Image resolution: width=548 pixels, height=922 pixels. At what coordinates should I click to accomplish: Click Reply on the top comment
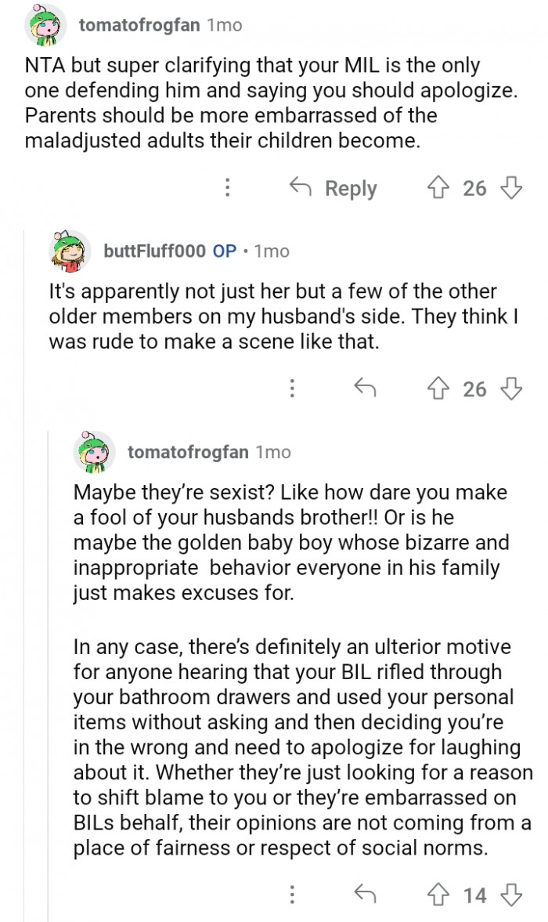(x=333, y=188)
